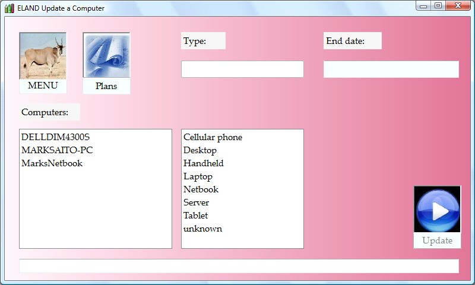Click the Type text input field

tap(242, 69)
